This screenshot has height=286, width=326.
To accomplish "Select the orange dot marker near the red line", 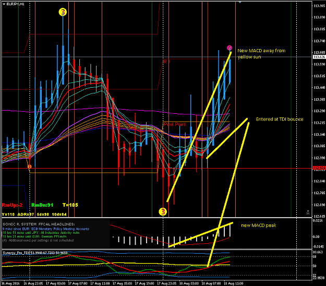I will pos(30,166).
